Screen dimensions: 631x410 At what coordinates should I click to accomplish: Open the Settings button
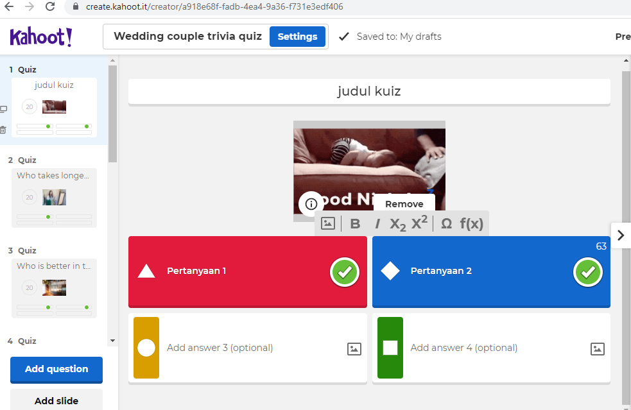tap(297, 37)
